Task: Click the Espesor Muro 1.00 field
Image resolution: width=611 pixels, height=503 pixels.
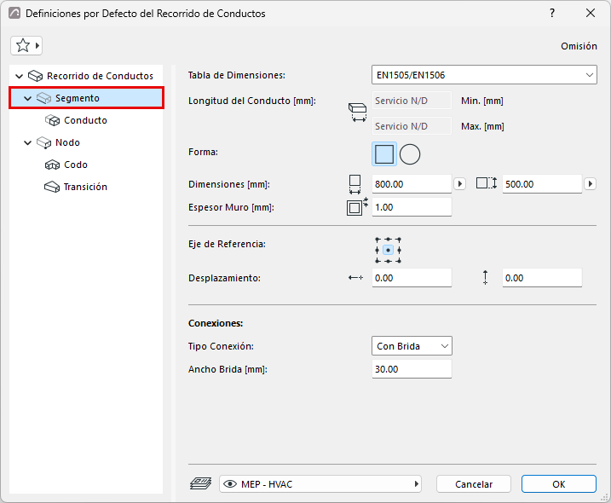Action: 412,206
